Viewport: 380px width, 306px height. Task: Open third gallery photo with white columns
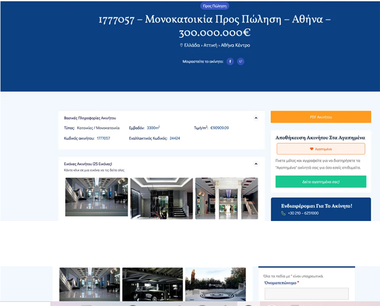pyautogui.click(x=226, y=198)
